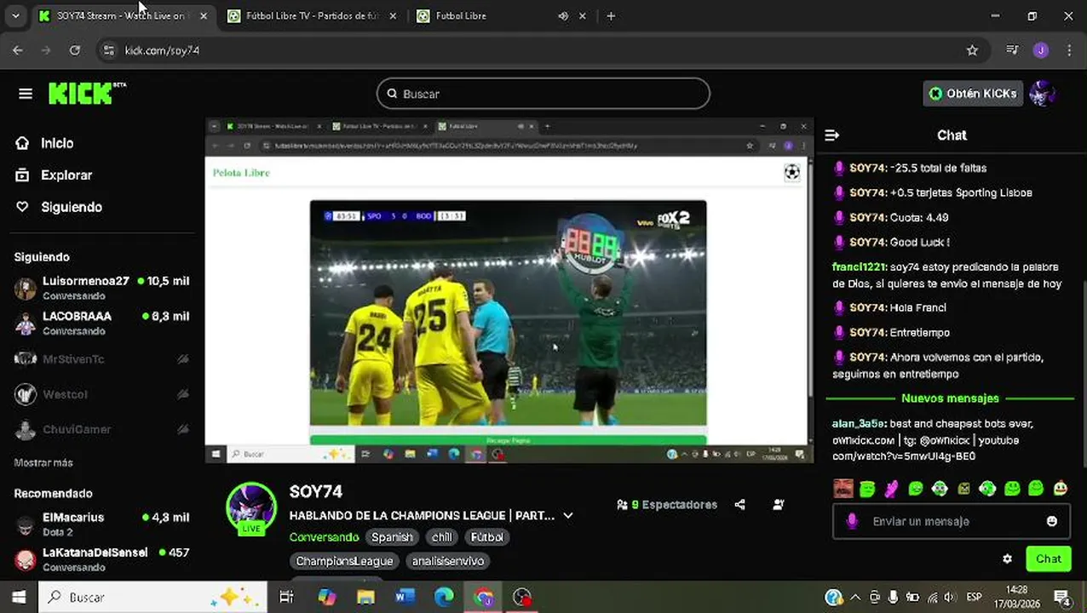Switch to SOY74 Stream browser tab
Screen dimensions: 1087x613
click(x=119, y=16)
